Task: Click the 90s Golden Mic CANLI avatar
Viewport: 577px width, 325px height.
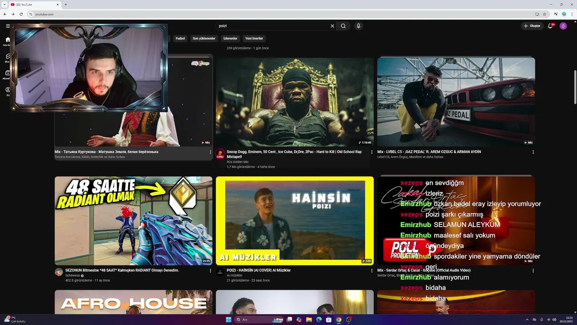Action: click(x=220, y=154)
